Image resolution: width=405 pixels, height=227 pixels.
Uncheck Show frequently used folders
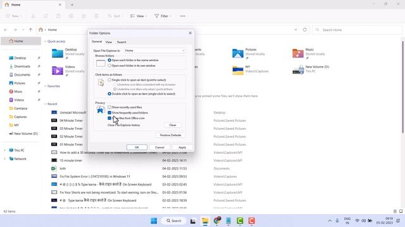coord(109,113)
